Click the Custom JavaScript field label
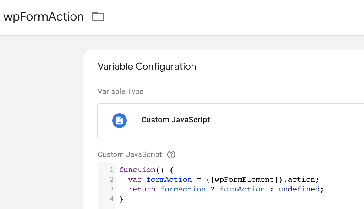Viewport: 364px width, 209px height. click(130, 154)
